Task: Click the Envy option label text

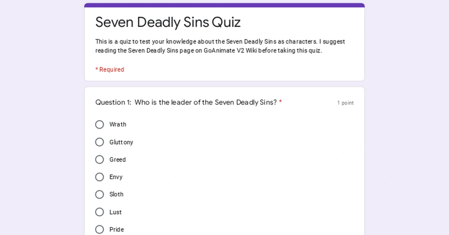Action: 116,177
